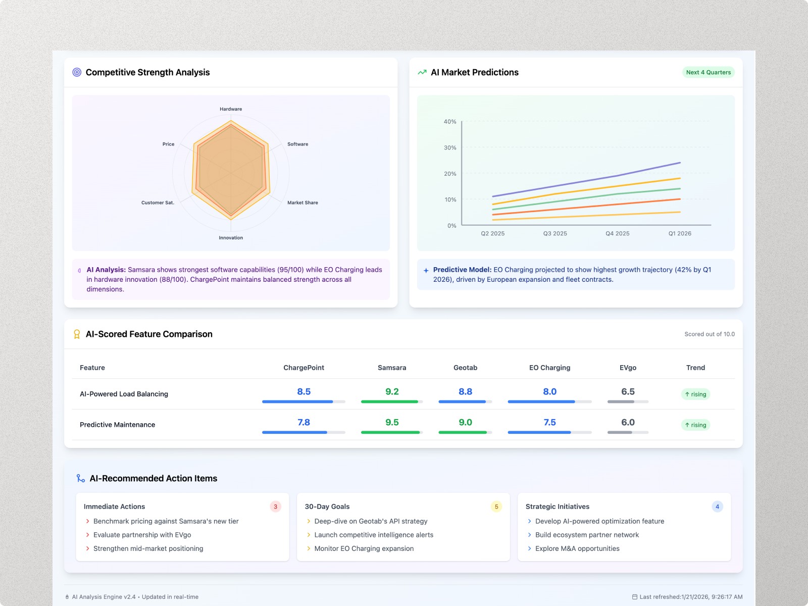The height and width of the screenshot is (606, 808).
Task: Click Samsara's 9.5 Predictive Maintenance score bar
Action: 392,432
